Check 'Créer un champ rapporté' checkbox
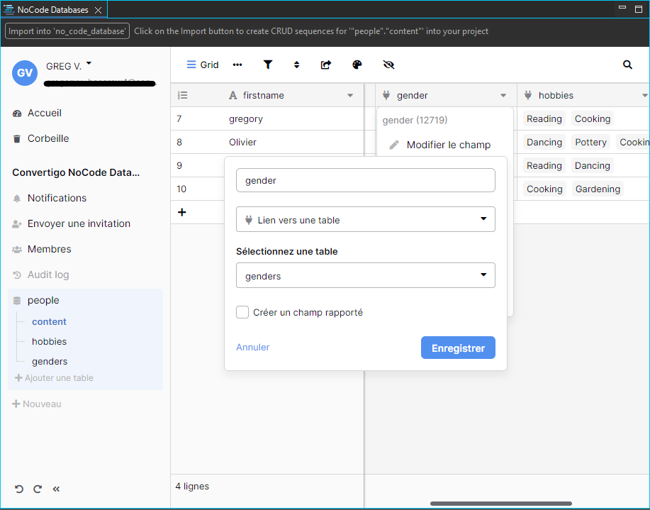The width and height of the screenshot is (650, 510). pos(242,312)
